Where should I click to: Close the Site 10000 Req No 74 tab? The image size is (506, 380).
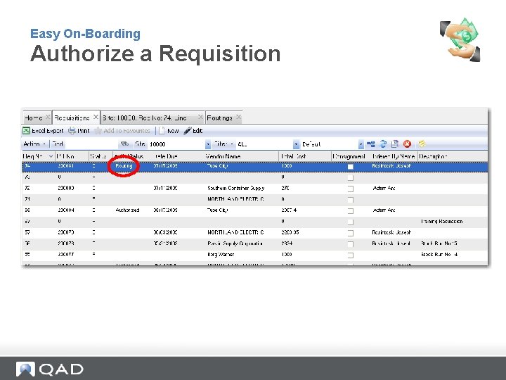pos(200,117)
